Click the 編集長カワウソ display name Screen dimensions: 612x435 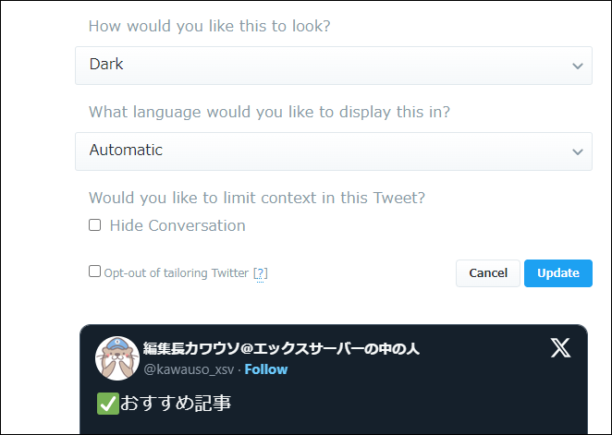tap(281, 348)
